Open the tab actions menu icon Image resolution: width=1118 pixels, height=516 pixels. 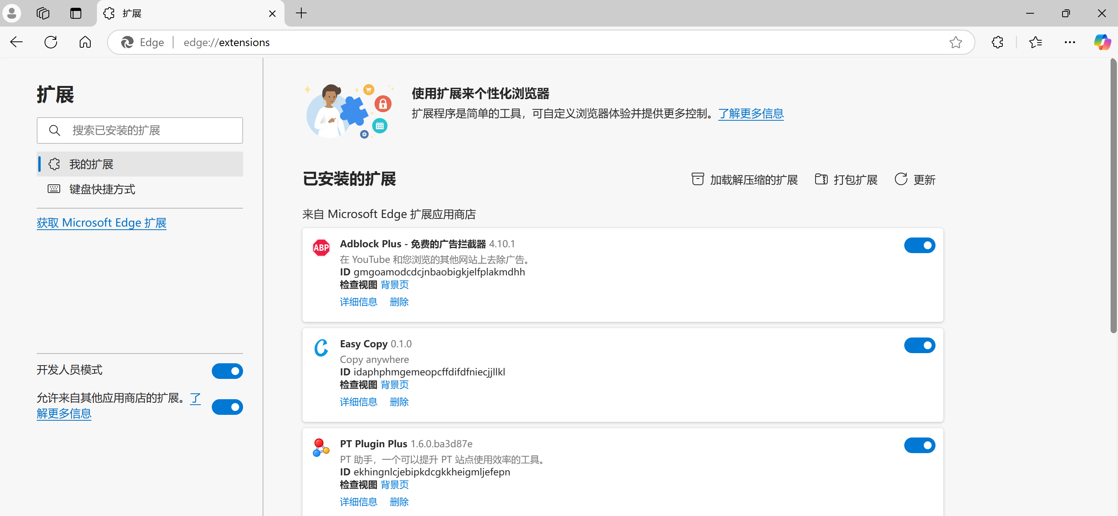[76, 13]
